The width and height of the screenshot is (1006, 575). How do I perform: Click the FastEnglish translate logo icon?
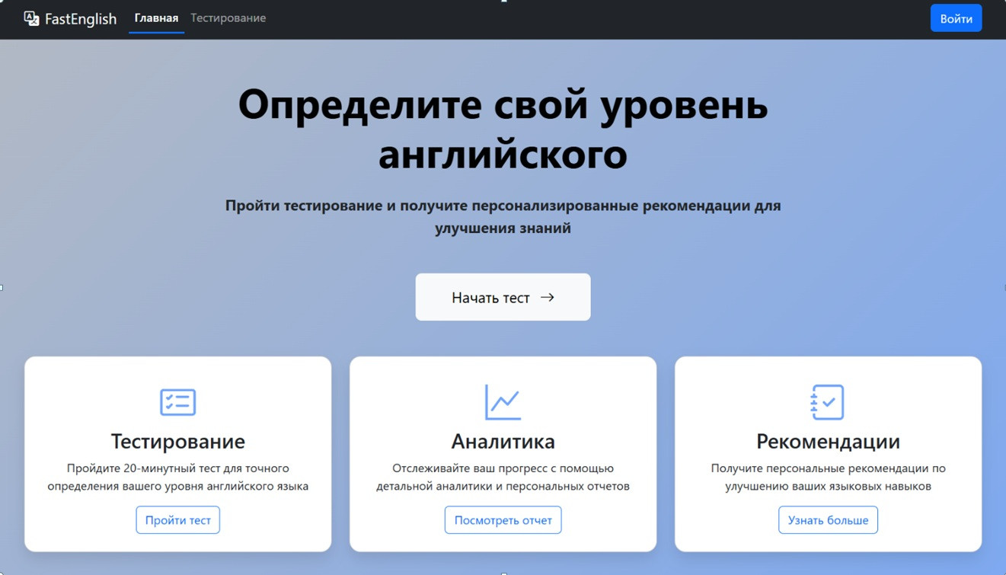click(31, 18)
